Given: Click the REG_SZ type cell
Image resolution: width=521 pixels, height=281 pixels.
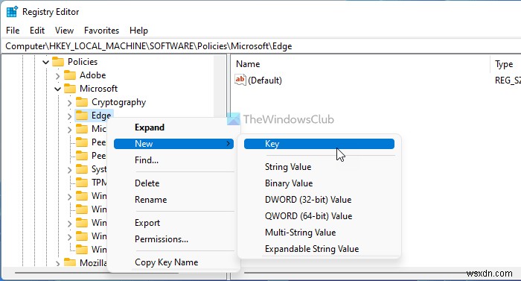Looking at the screenshot, I should (508, 80).
